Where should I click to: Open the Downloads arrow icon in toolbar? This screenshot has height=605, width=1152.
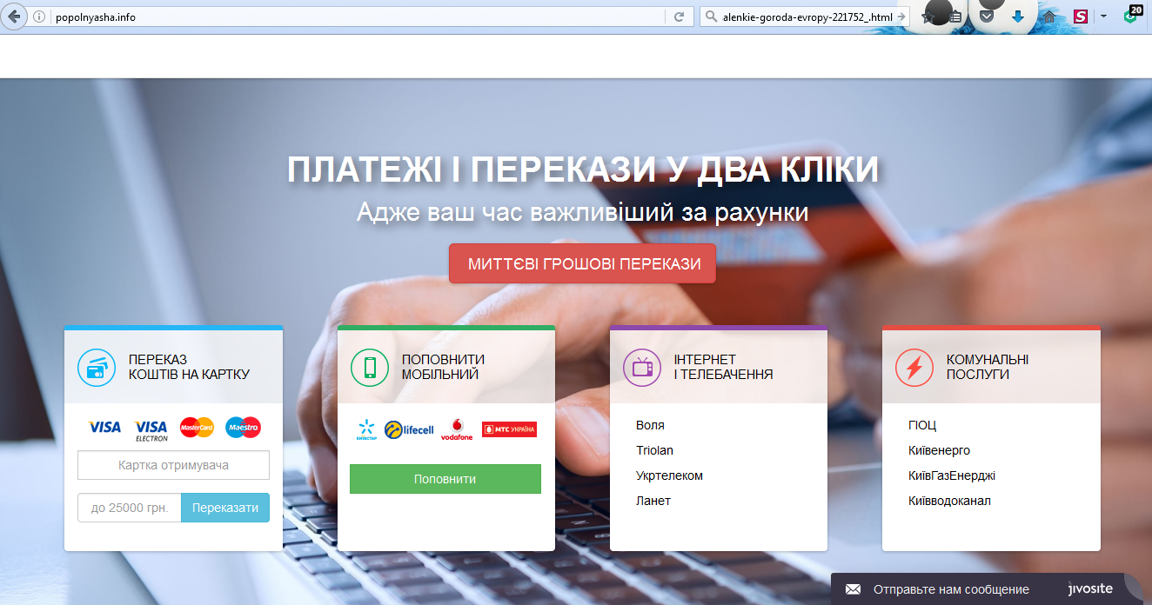click(1017, 17)
